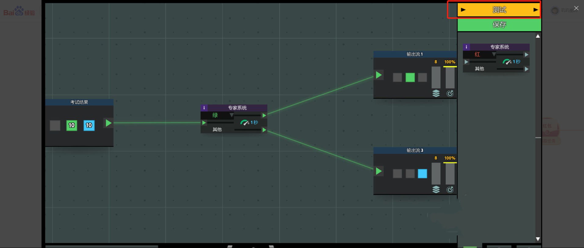Close the image viewer with X
Image resolution: width=584 pixels, height=248 pixels.
click(576, 8)
